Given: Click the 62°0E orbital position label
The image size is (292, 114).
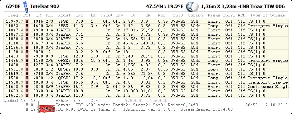Looking at the screenshot, I should (x=13, y=7).
